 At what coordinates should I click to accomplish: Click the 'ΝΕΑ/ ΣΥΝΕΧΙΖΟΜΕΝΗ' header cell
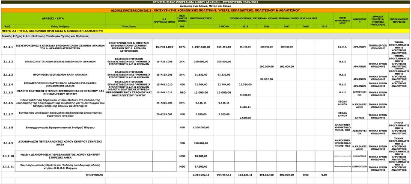182,18
